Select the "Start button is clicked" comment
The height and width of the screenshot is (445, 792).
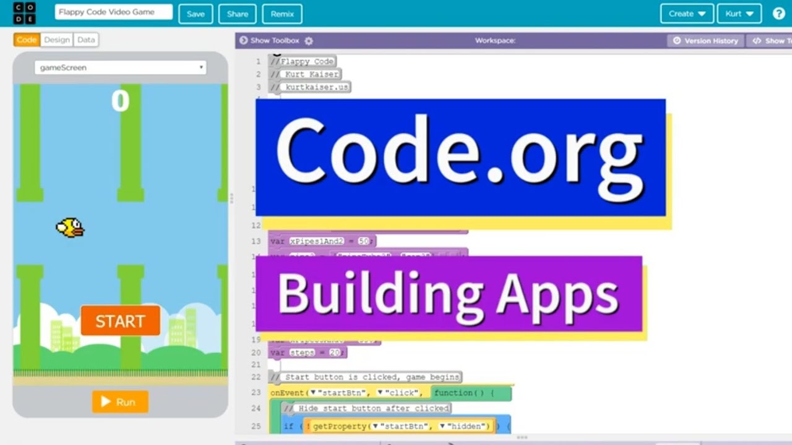pos(366,376)
